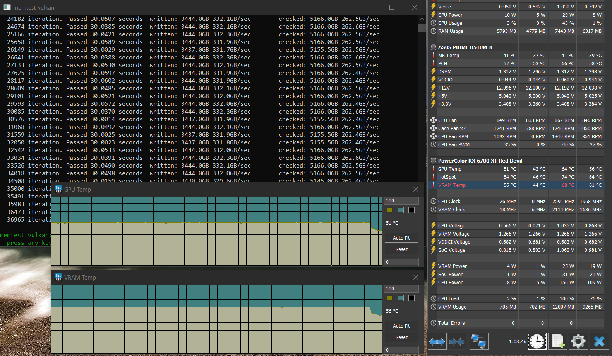Click the 12007 MB maximum VRAM Usage value
This screenshot has height=356, width=612.
click(x=563, y=307)
